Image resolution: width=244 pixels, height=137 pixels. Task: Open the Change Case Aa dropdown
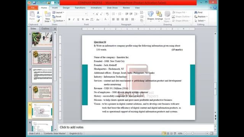coord(98,19)
